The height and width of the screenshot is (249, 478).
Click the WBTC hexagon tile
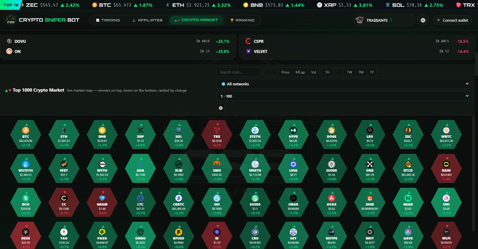446,135
